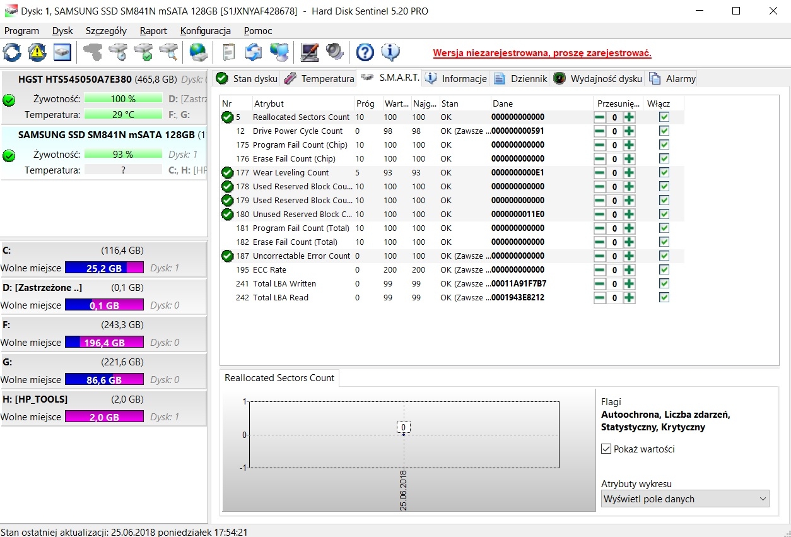Click plus offset button for Total LBA Read

pyautogui.click(x=630, y=298)
